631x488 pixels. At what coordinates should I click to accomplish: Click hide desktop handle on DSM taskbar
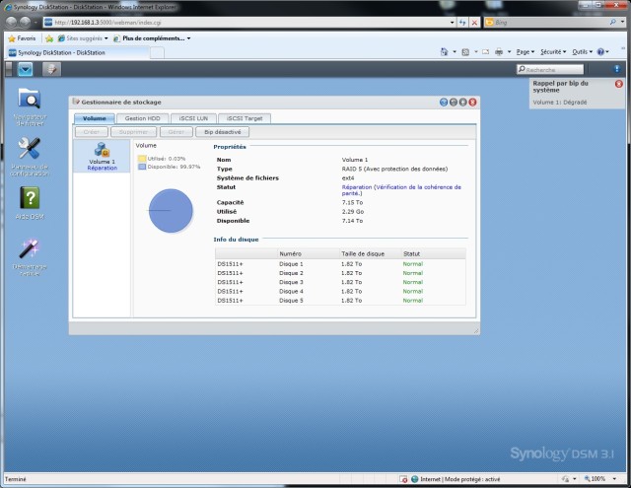click(x=9, y=69)
